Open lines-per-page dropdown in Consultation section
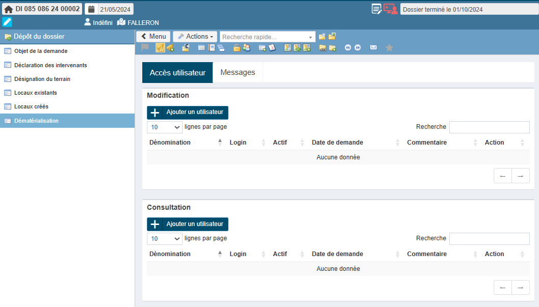This screenshot has height=307, width=539. click(165, 239)
